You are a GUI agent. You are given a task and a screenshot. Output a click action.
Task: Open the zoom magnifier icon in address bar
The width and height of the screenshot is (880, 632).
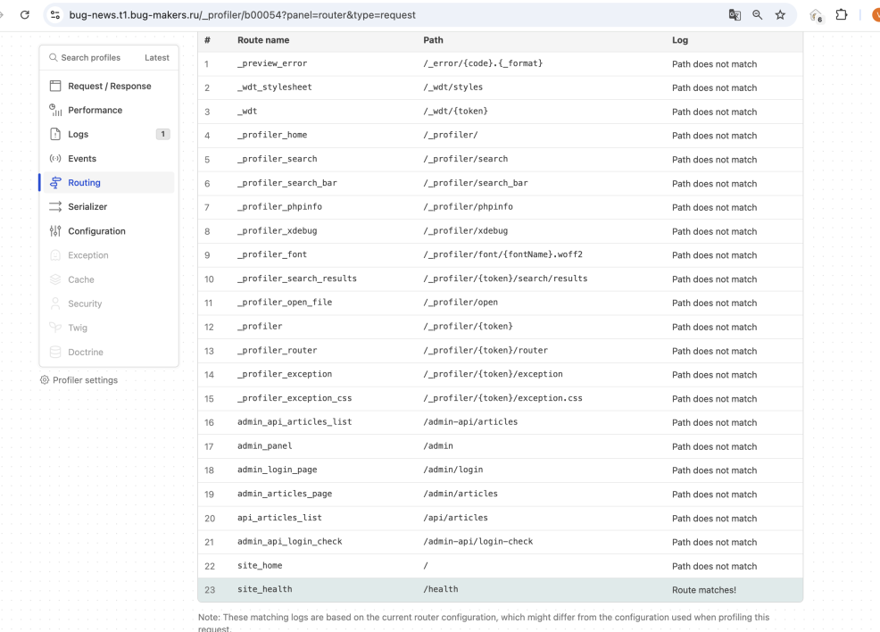[758, 15]
